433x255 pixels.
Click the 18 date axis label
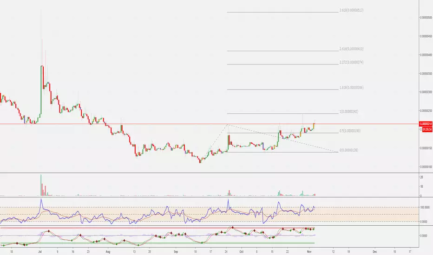(x=11, y=252)
